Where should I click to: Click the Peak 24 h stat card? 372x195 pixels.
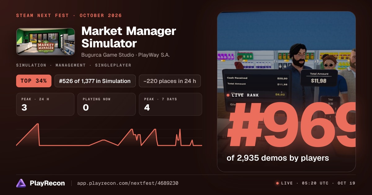(45, 104)
